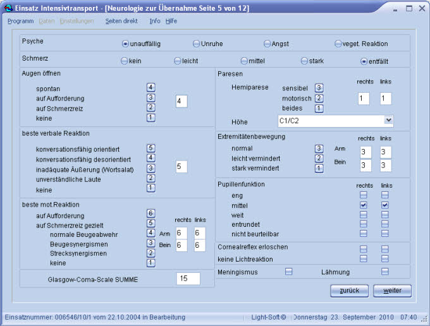This screenshot has height=326, width=430.
Task: Click the Glasgow-Coma-Scale SUMME field
Action: pyautogui.click(x=188, y=279)
